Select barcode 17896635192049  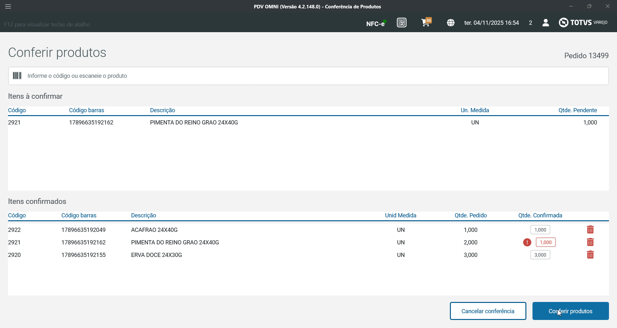click(x=84, y=230)
